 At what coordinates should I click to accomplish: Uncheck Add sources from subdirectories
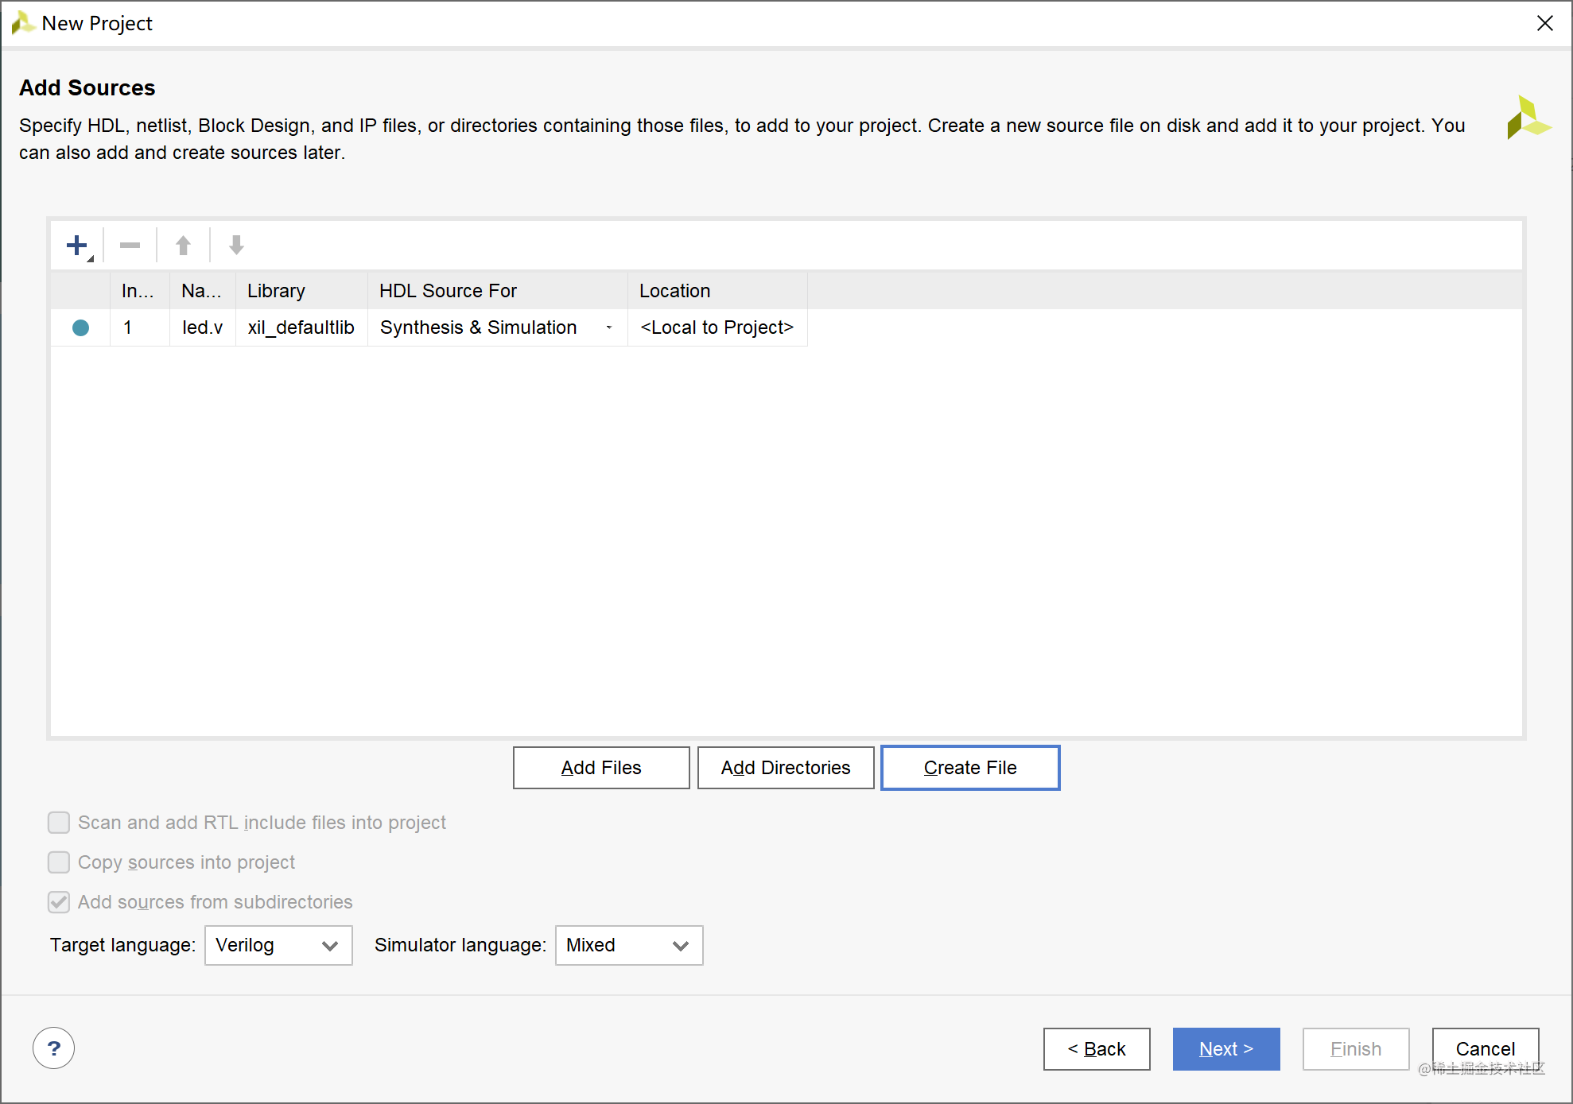[x=59, y=902]
